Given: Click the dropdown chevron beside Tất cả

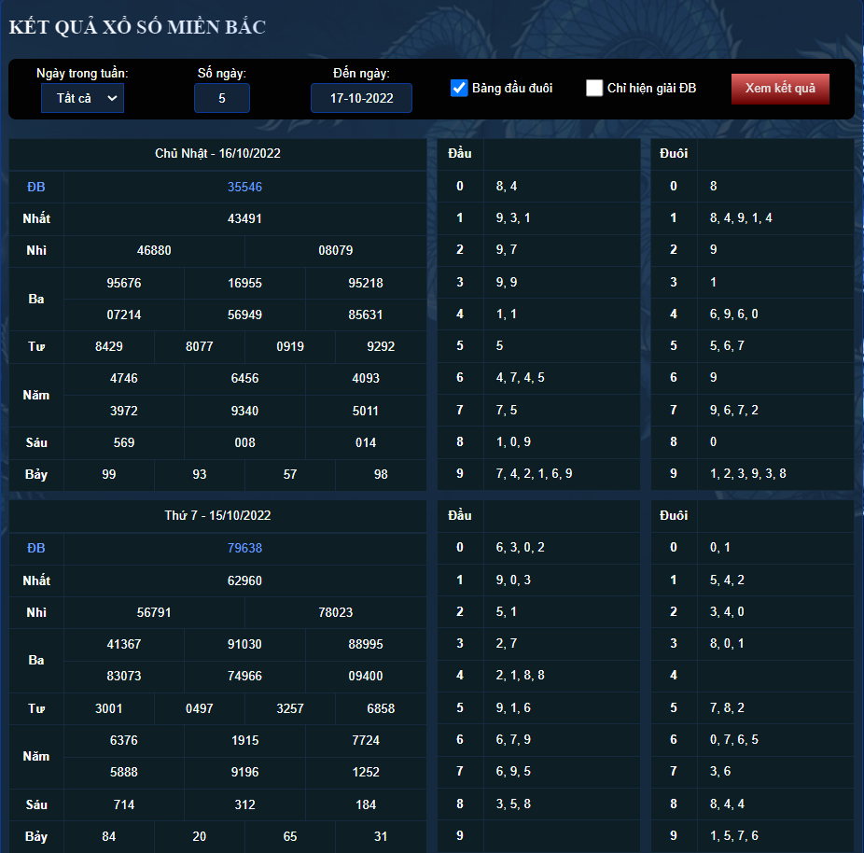Looking at the screenshot, I should pyautogui.click(x=112, y=98).
